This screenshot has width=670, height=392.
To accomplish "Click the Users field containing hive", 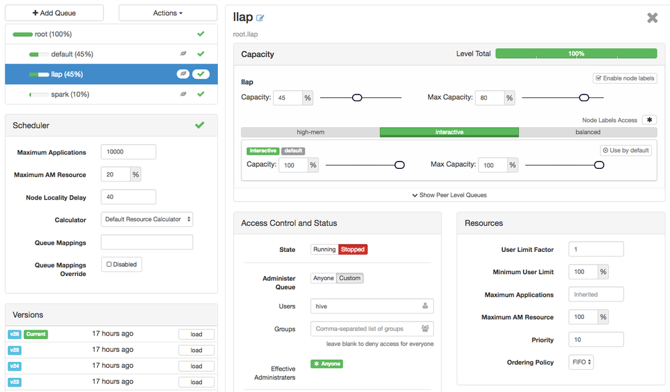I will tap(372, 306).
